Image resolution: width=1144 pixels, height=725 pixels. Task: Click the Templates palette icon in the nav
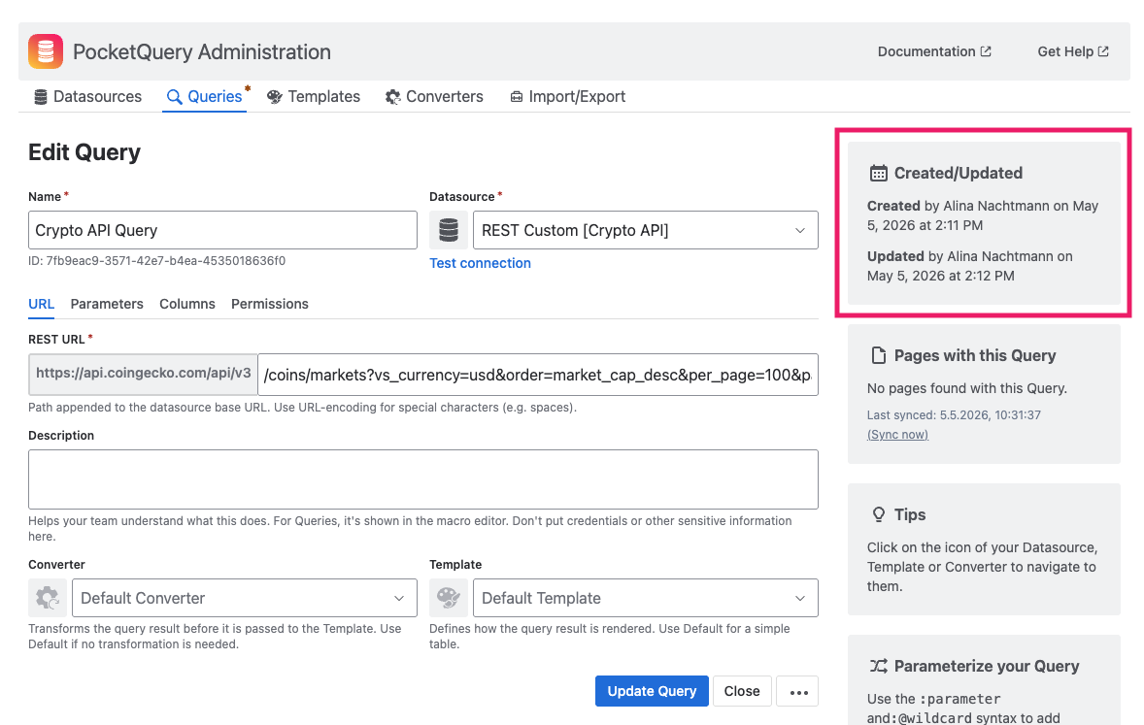(x=274, y=97)
